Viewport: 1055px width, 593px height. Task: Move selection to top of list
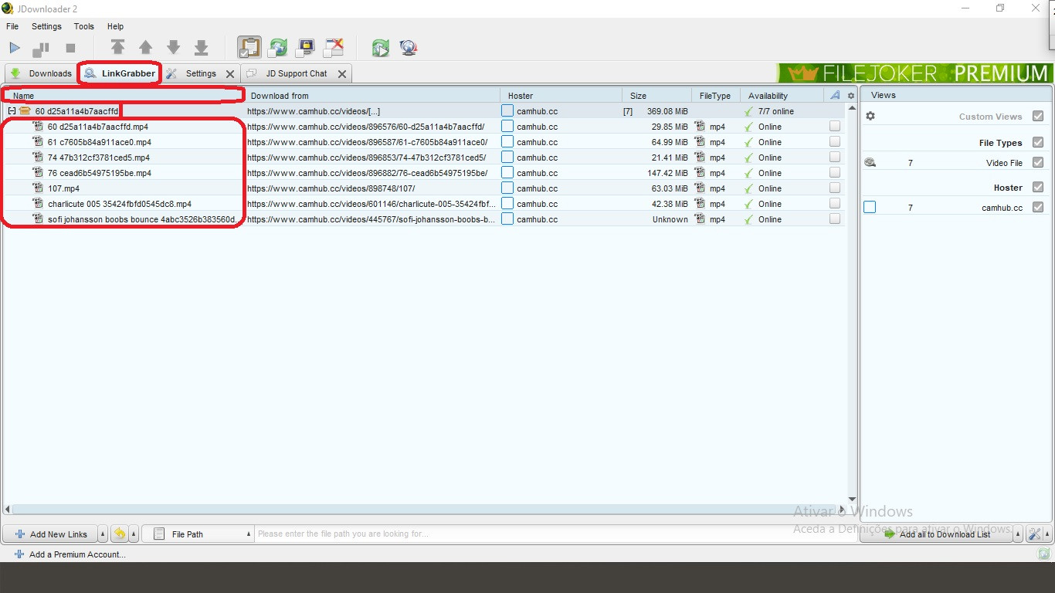[117, 48]
